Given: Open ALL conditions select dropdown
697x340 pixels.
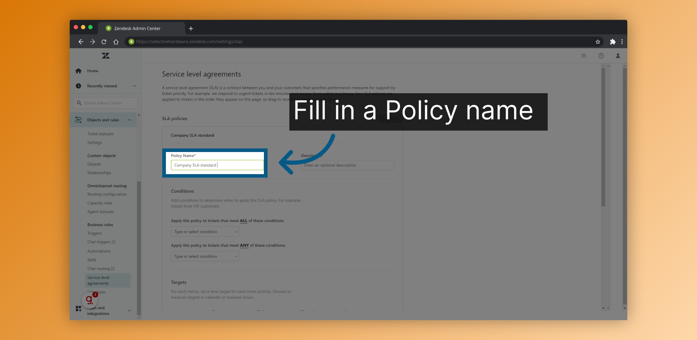Looking at the screenshot, I should pyautogui.click(x=205, y=232).
